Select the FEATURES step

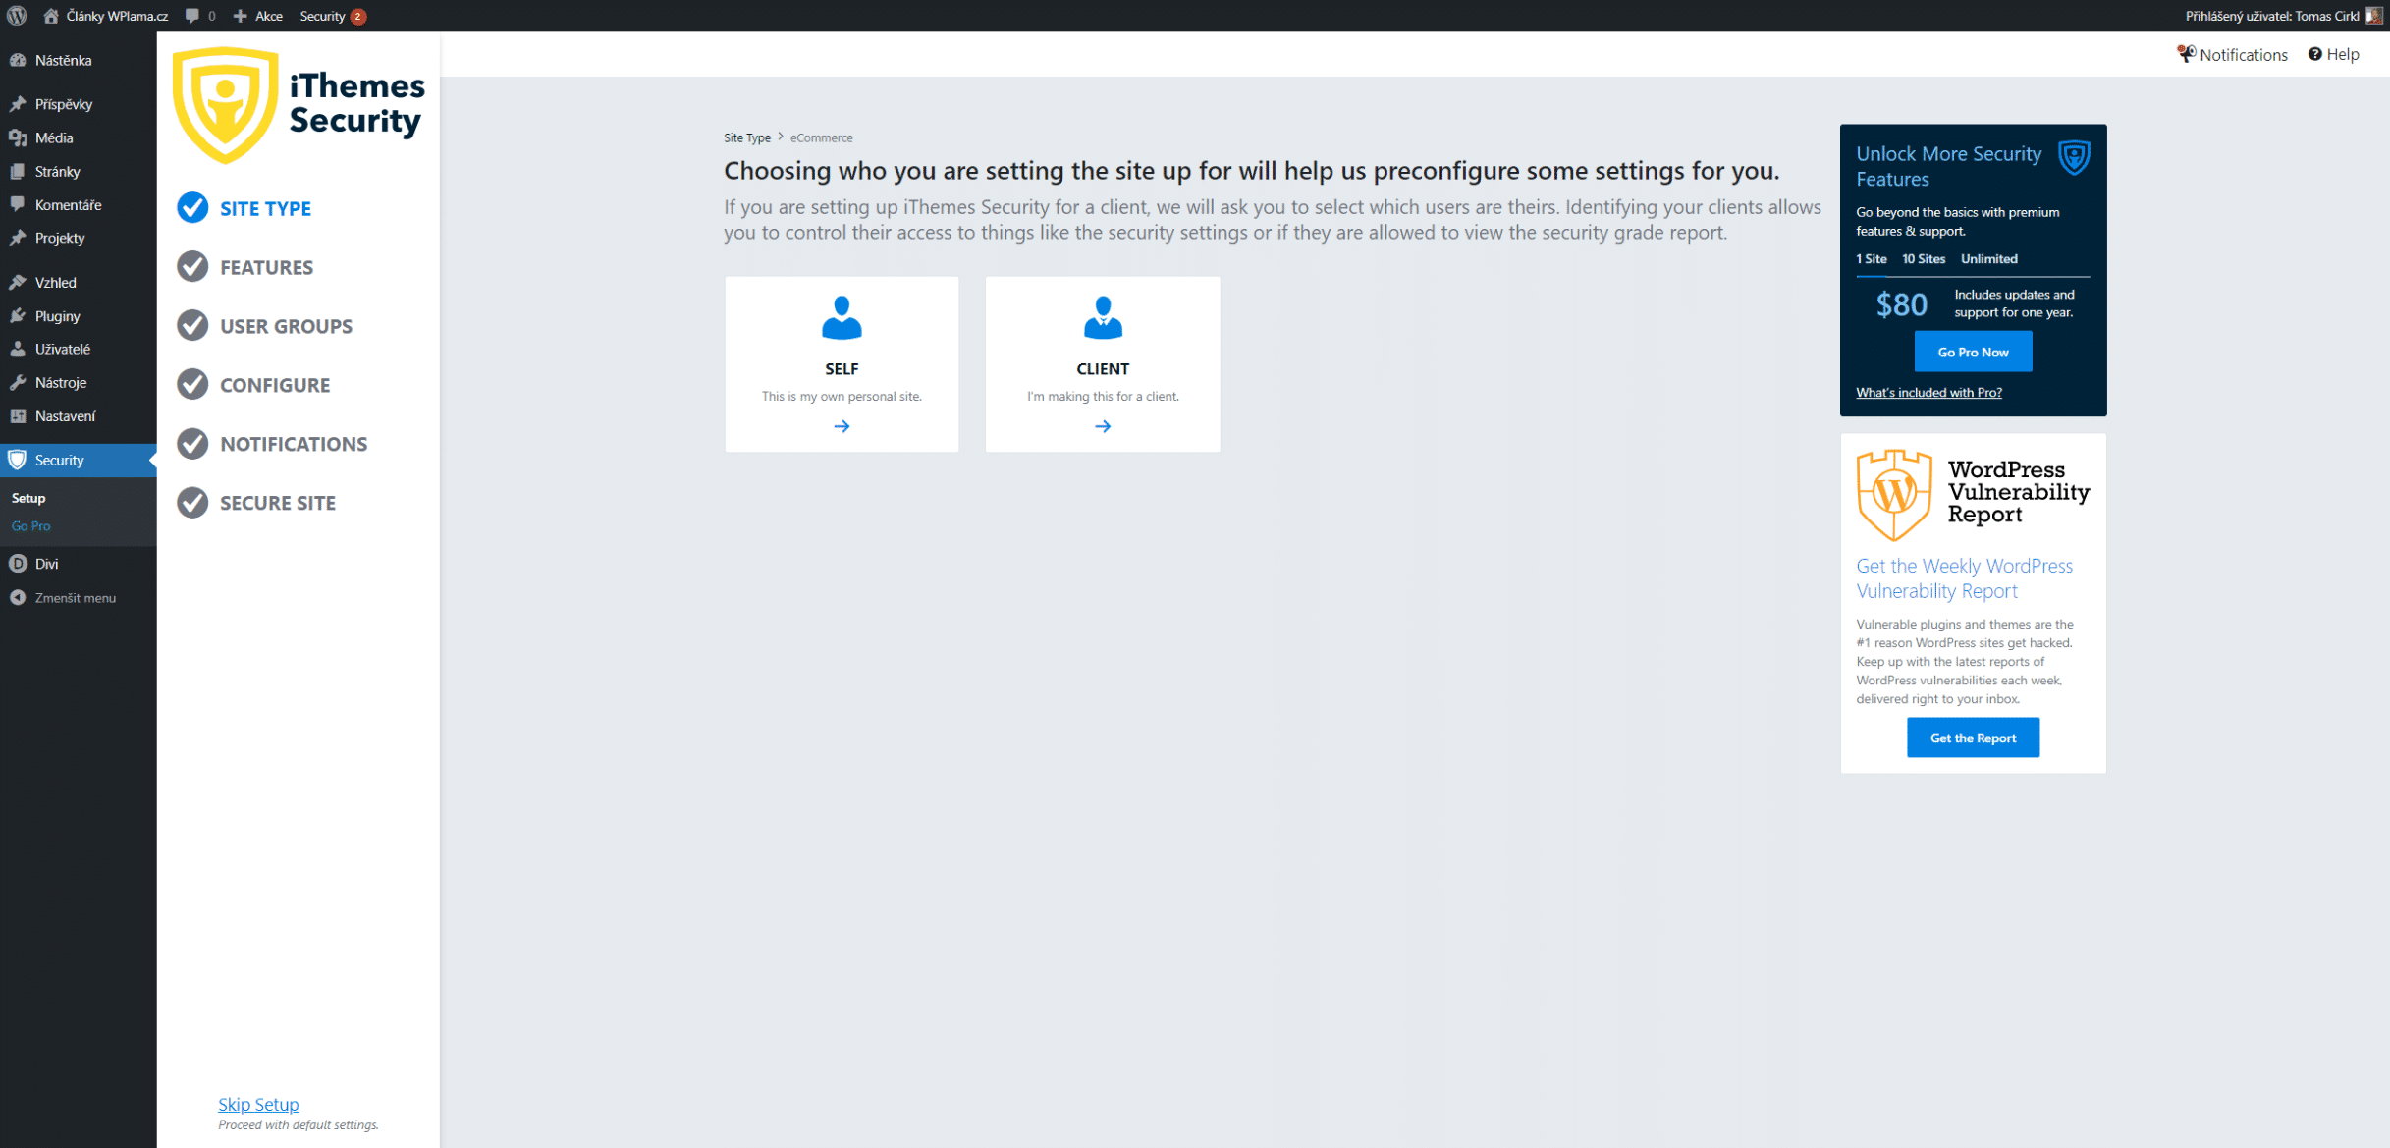click(245, 267)
